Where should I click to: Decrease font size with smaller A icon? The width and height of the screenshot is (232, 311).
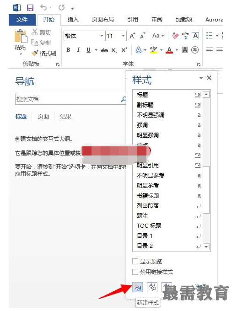click(143, 36)
